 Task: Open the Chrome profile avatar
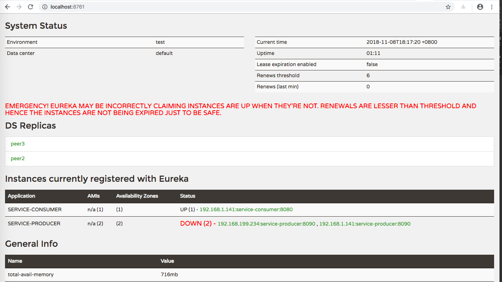point(480,7)
